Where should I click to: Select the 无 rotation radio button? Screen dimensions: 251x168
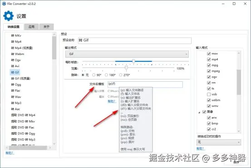click(x=83, y=75)
